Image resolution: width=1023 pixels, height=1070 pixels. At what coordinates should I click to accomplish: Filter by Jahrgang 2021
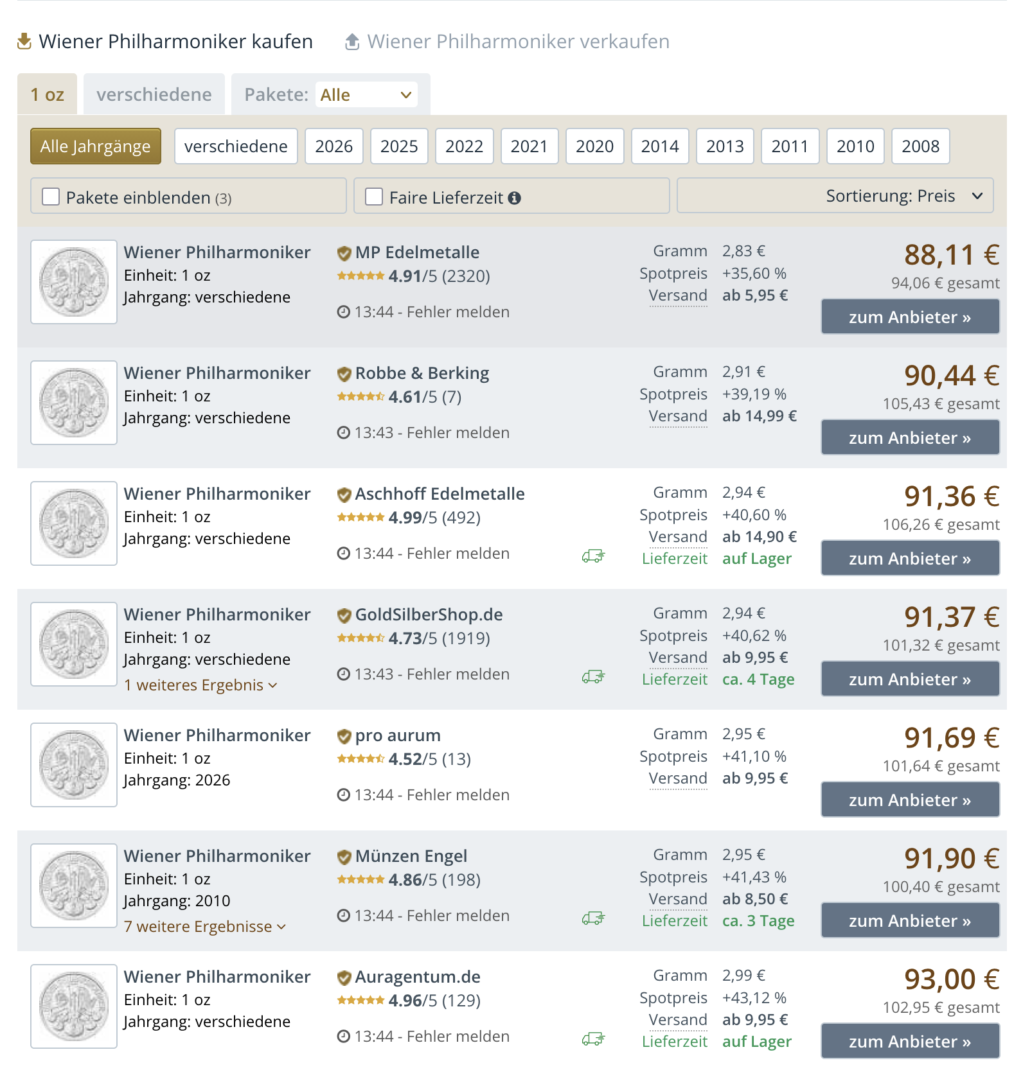coord(529,146)
